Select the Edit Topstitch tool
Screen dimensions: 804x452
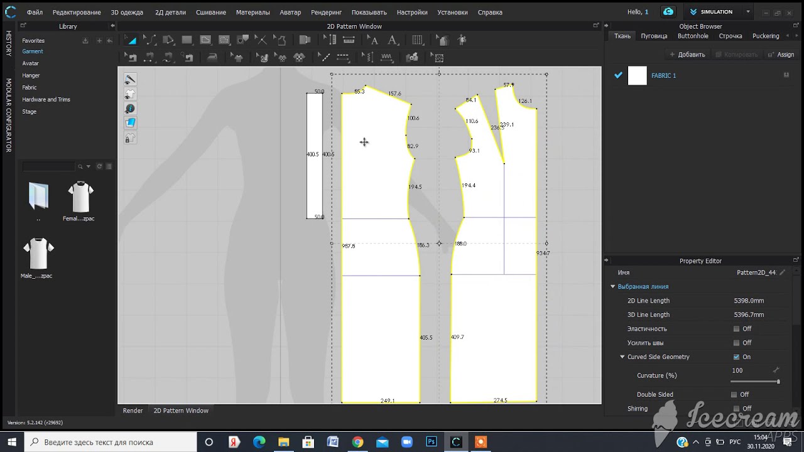tap(324, 57)
